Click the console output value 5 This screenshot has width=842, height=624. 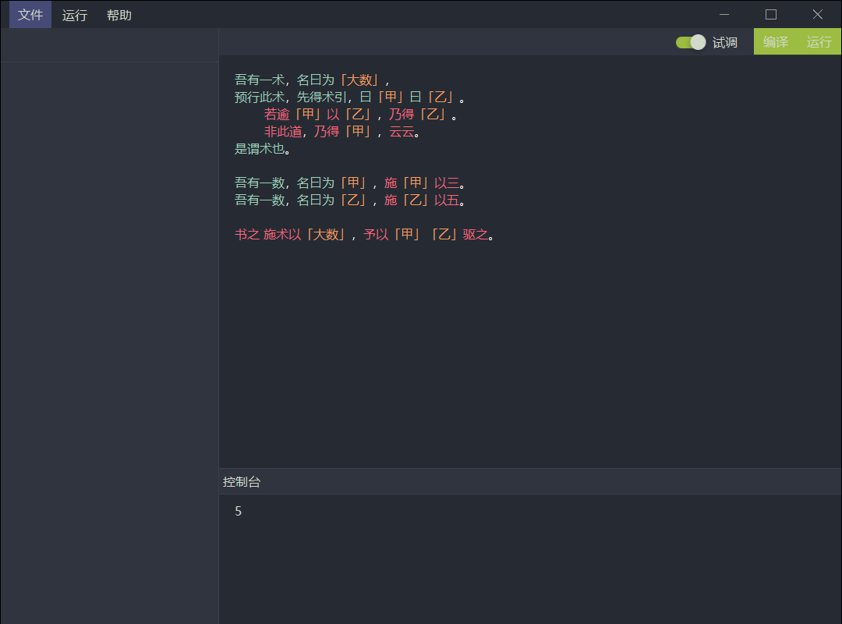pyautogui.click(x=239, y=512)
